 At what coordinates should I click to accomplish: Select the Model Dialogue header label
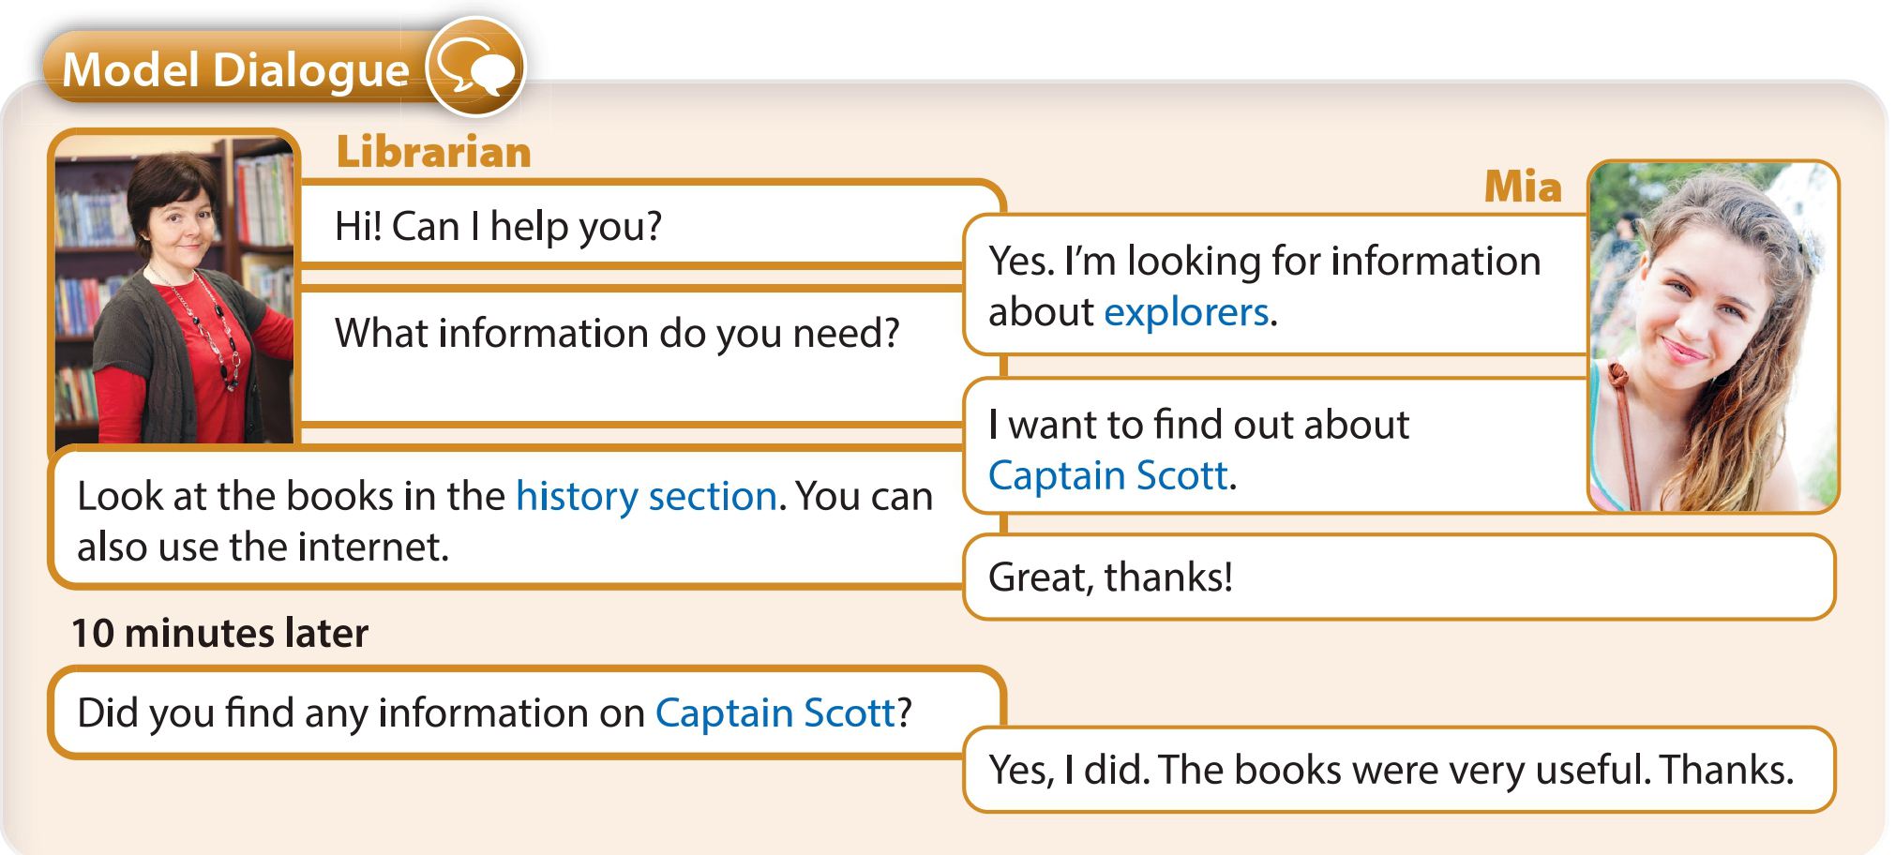(x=235, y=70)
